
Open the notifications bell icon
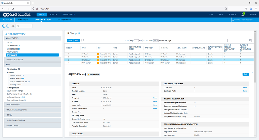coord(243,15)
